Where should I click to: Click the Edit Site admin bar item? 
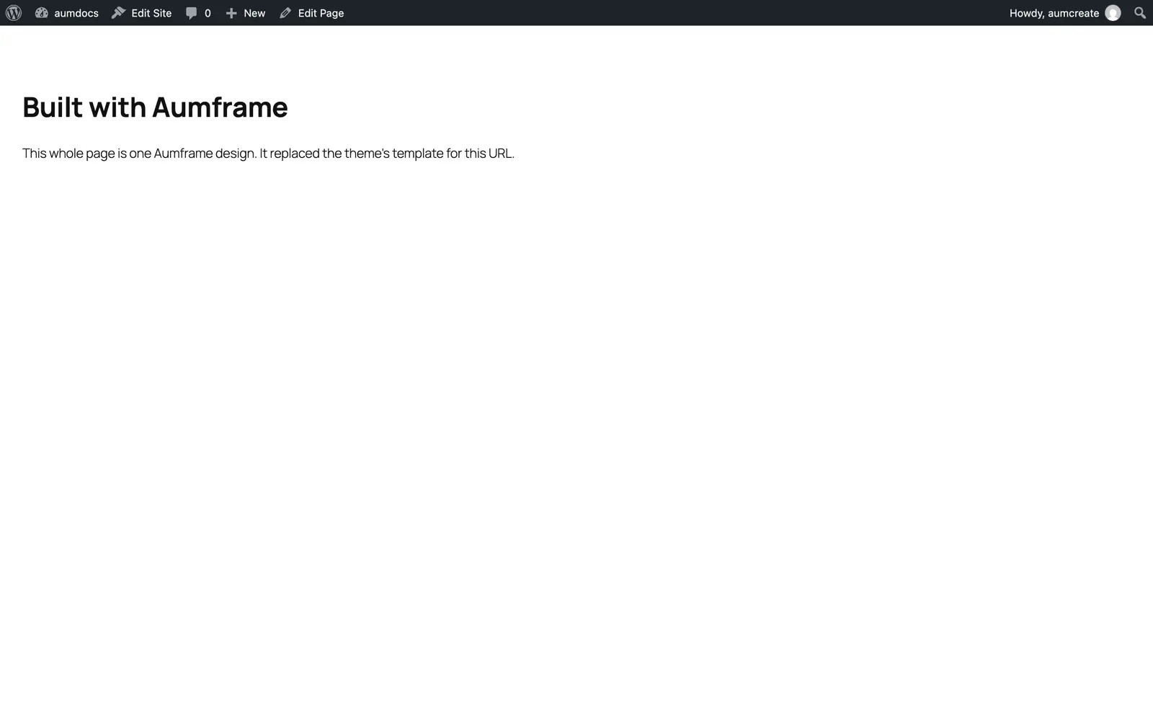pos(142,13)
